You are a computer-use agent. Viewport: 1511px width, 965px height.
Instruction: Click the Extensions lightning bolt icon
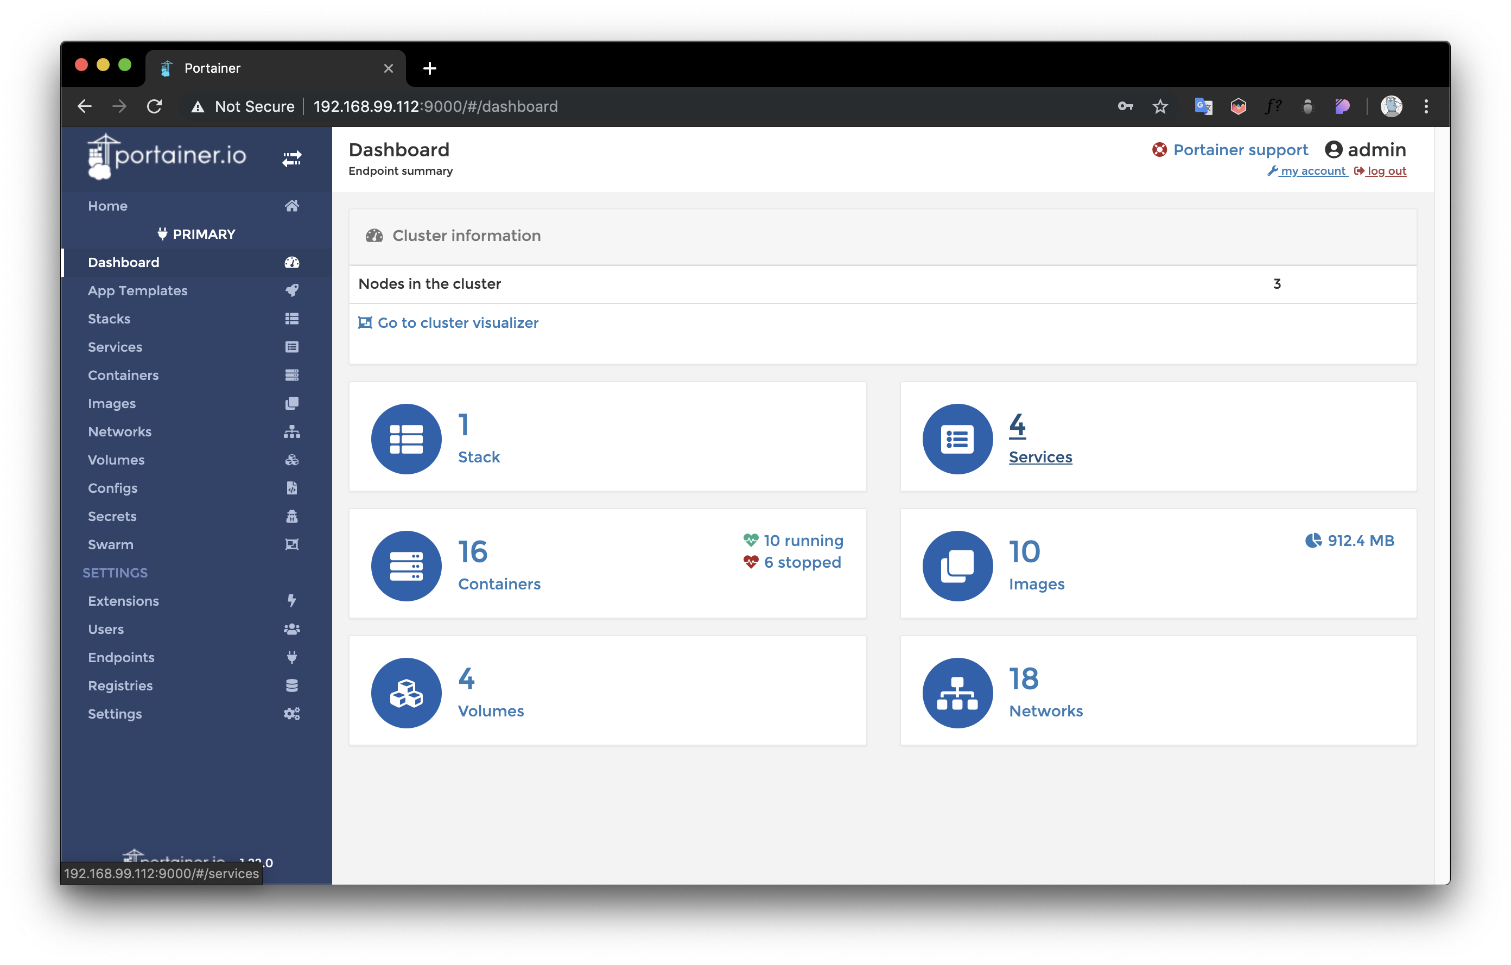[x=291, y=600]
